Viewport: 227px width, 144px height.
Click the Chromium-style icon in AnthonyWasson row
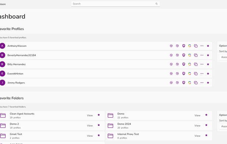point(171,46)
